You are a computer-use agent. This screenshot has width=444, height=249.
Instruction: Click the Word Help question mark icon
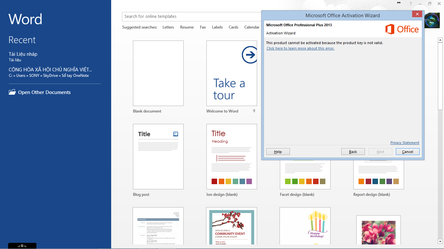tap(411, 4)
